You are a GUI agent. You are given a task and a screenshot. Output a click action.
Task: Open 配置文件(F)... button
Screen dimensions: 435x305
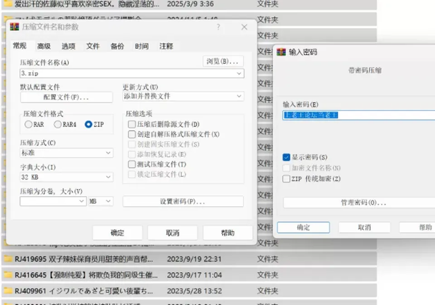coord(66,97)
